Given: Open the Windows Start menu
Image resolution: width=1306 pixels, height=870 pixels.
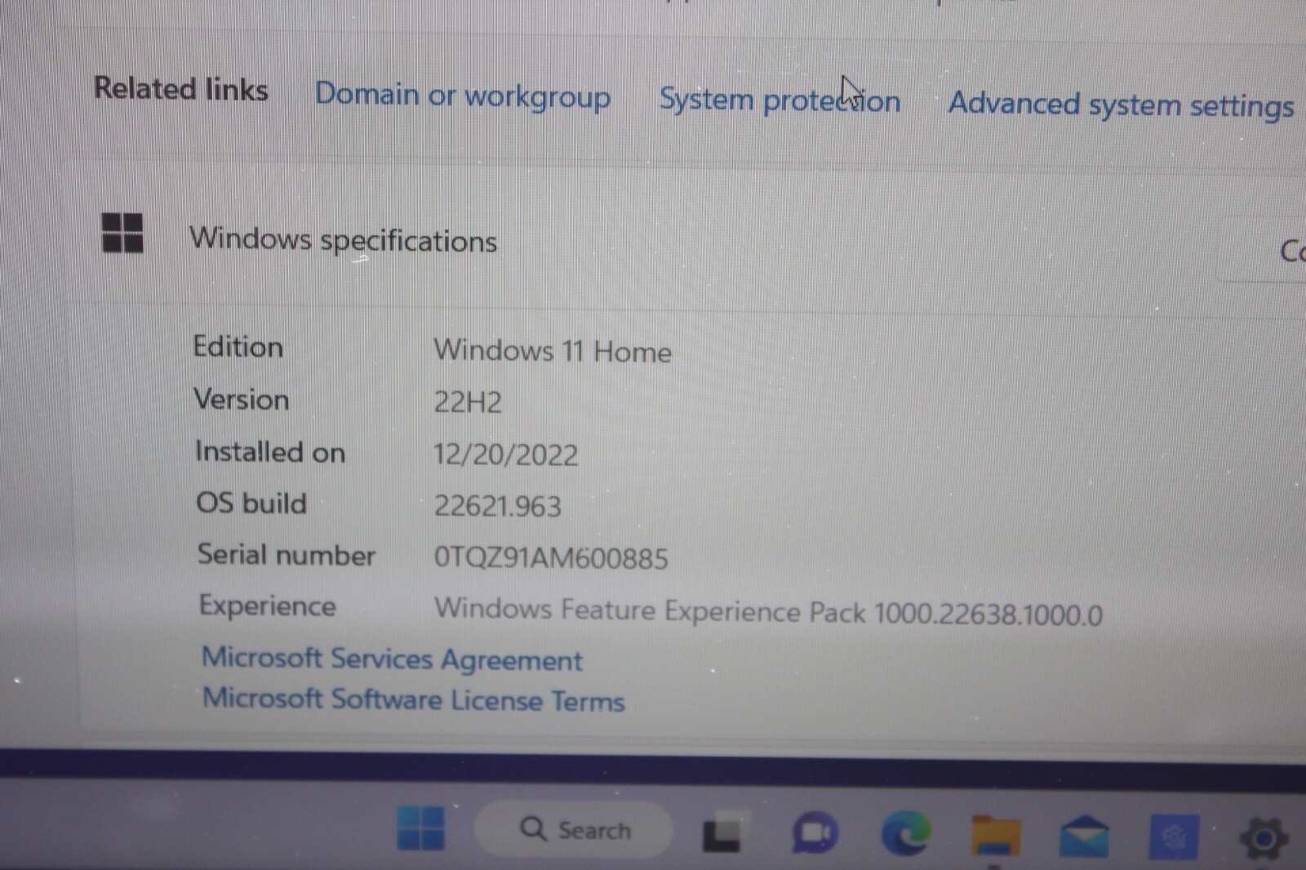Looking at the screenshot, I should point(421,828).
